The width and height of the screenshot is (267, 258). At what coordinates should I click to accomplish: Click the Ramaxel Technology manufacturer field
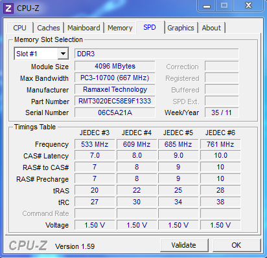115,89
